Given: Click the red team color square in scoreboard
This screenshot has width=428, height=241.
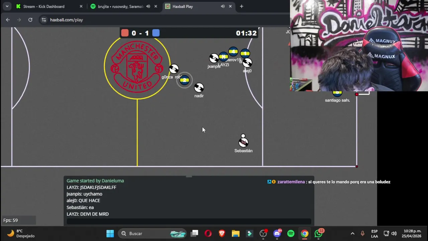Looking at the screenshot, I should click(125, 33).
